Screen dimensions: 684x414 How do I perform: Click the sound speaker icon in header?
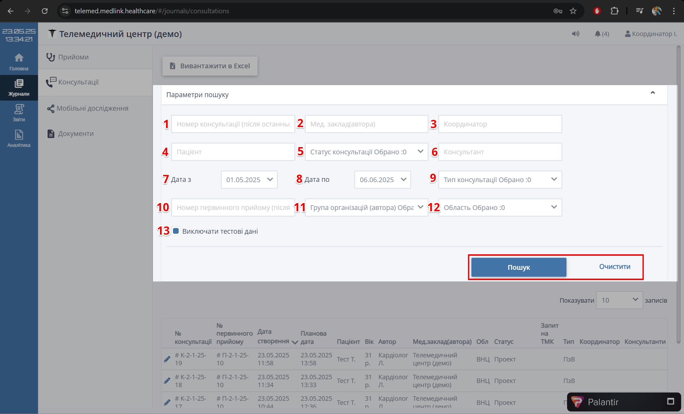click(x=575, y=34)
